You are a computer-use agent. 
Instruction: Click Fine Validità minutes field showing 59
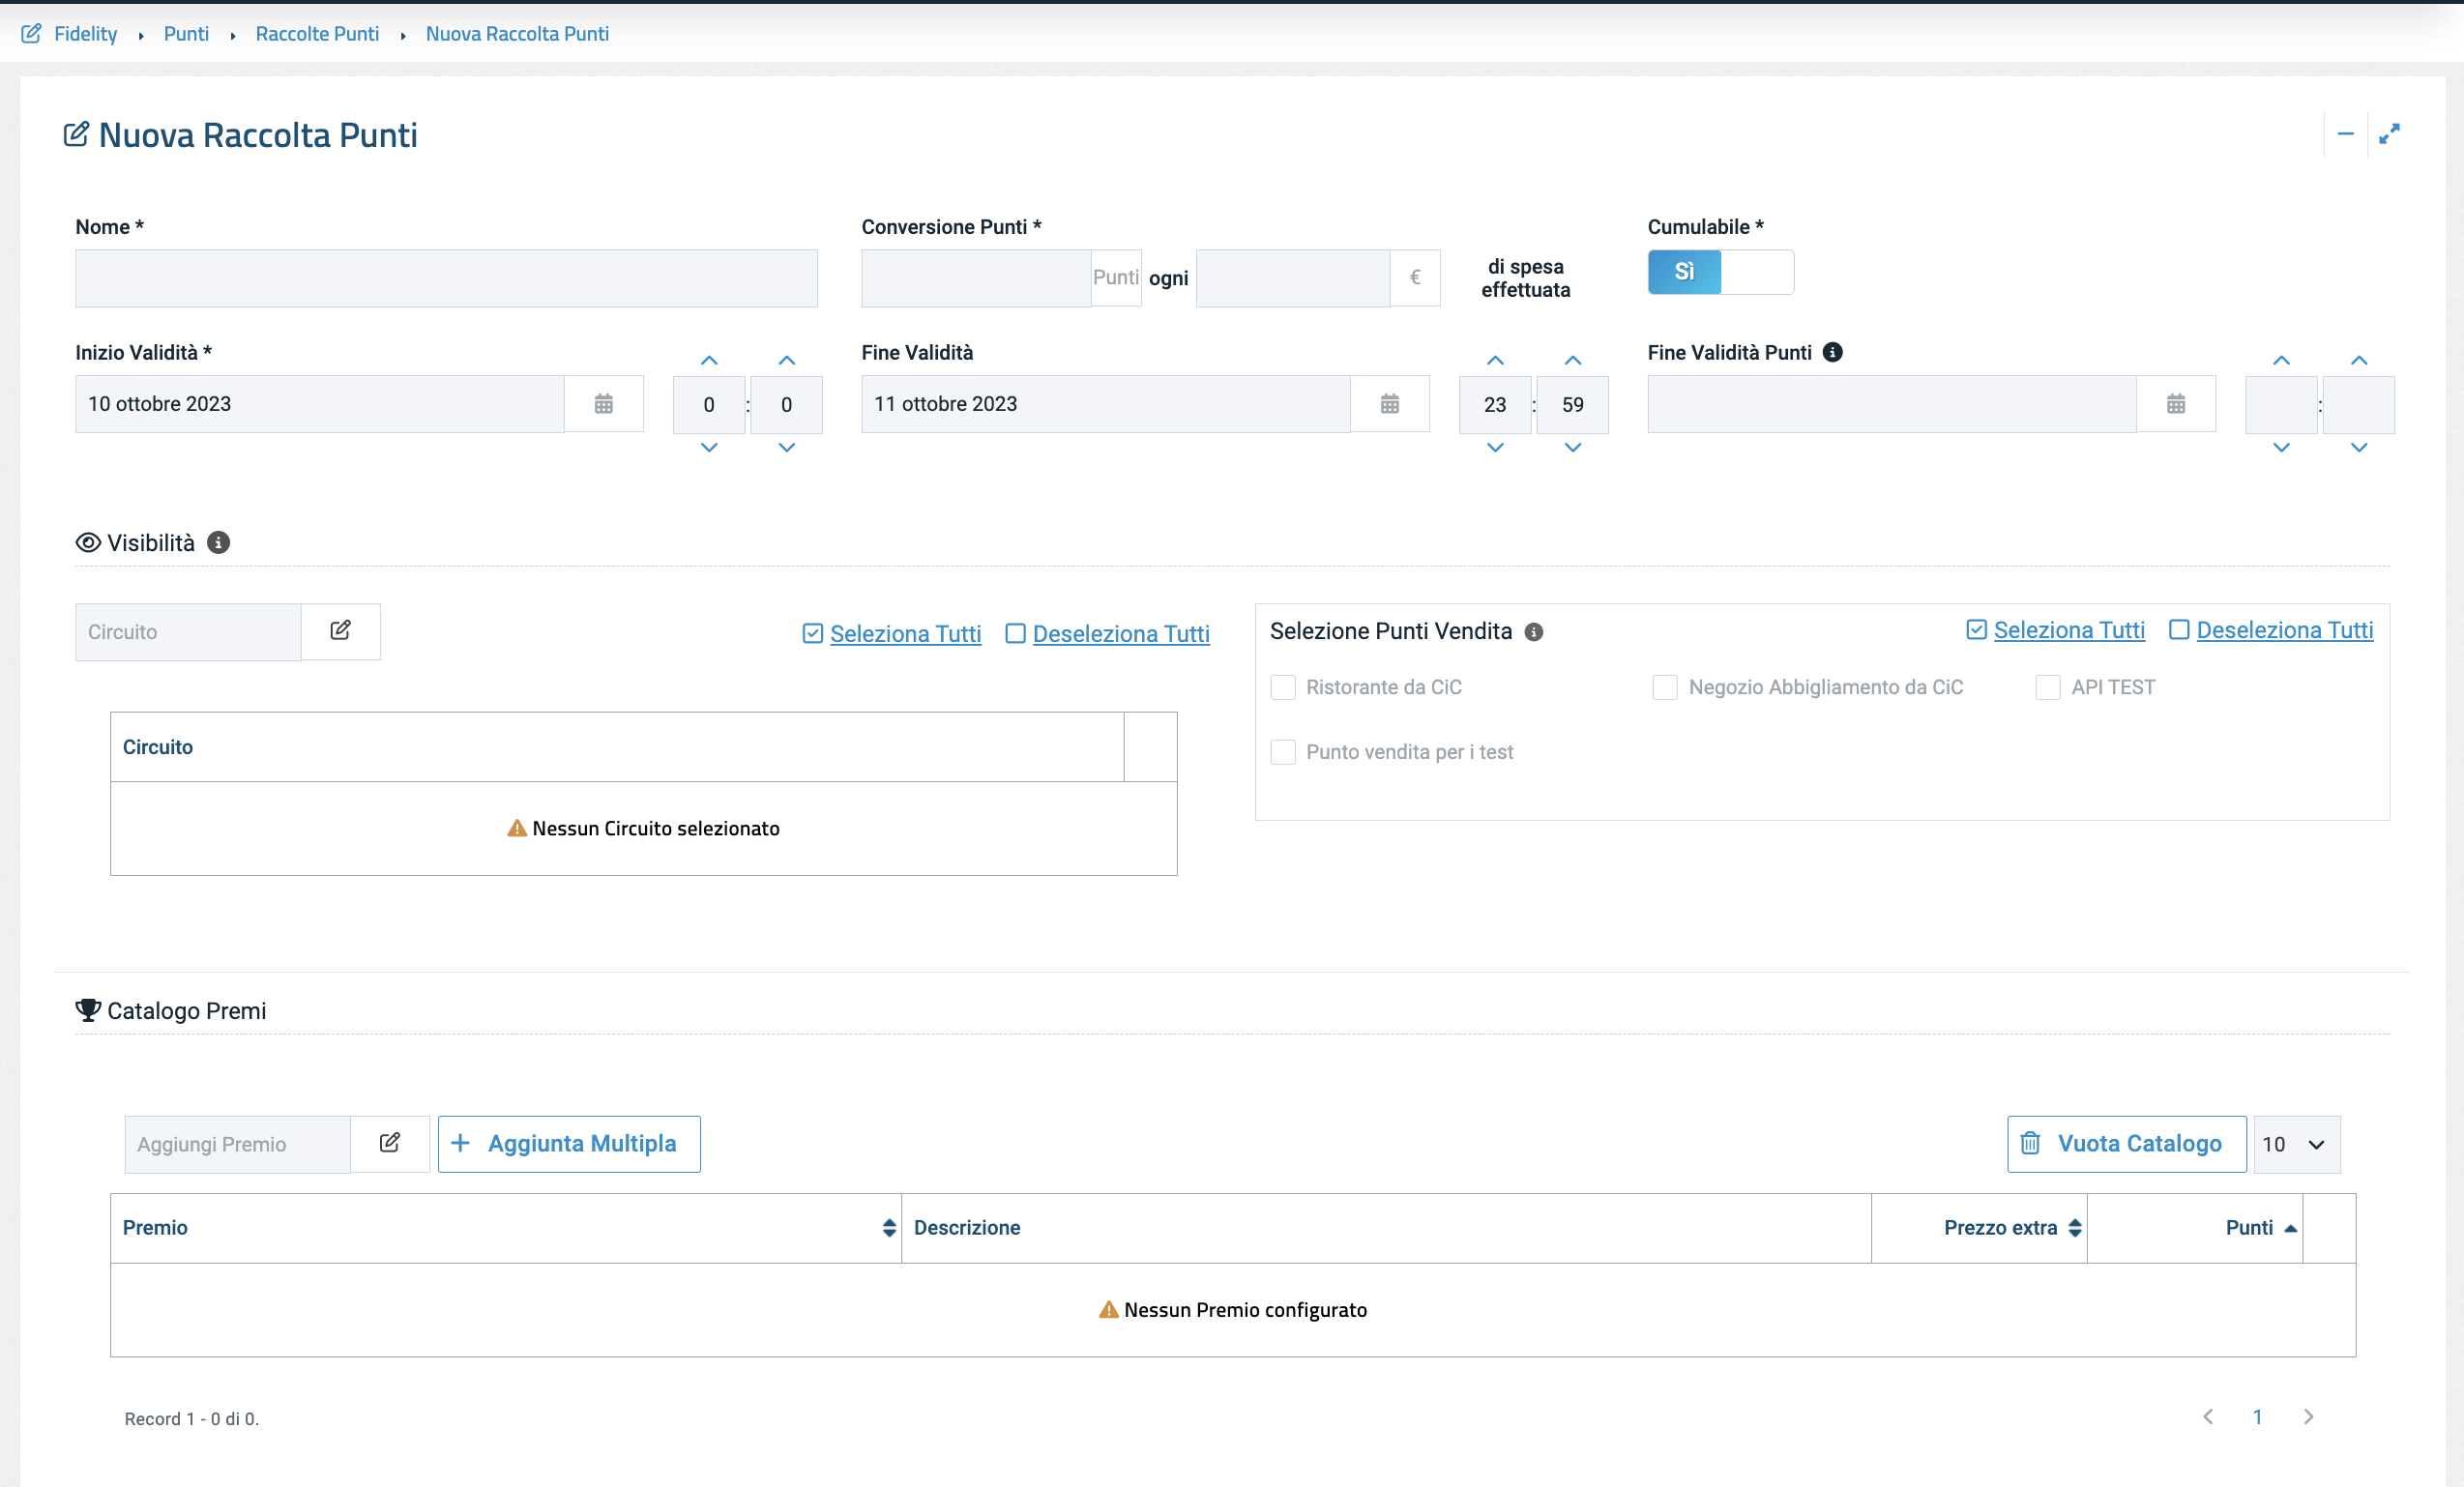pos(1573,404)
